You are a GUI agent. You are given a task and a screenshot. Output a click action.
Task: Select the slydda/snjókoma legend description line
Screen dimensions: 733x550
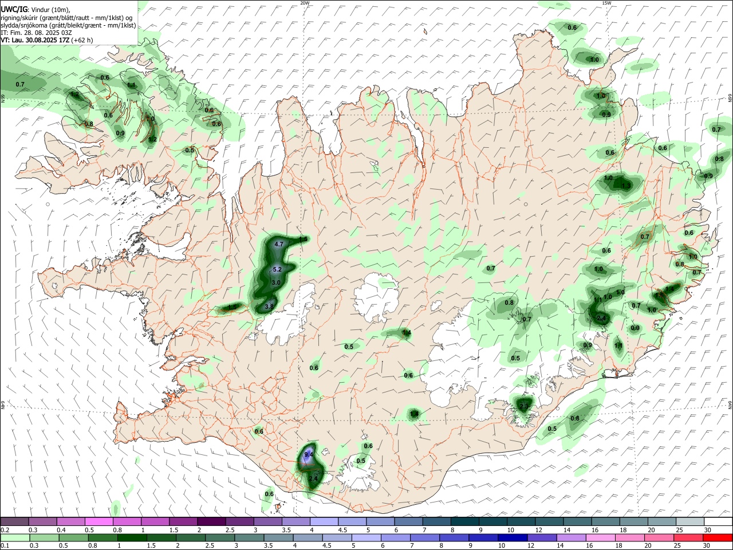click(68, 25)
